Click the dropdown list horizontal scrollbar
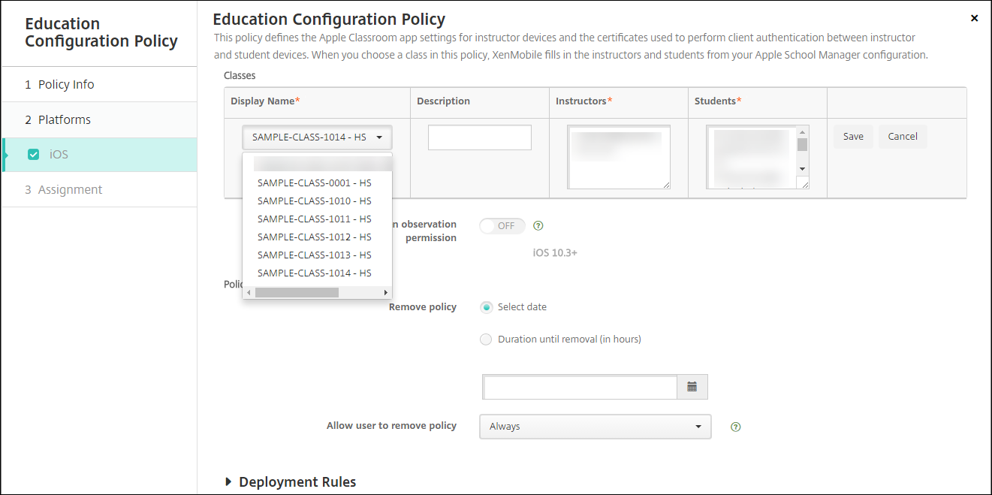The width and height of the screenshot is (992, 495). pyautogui.click(x=297, y=292)
